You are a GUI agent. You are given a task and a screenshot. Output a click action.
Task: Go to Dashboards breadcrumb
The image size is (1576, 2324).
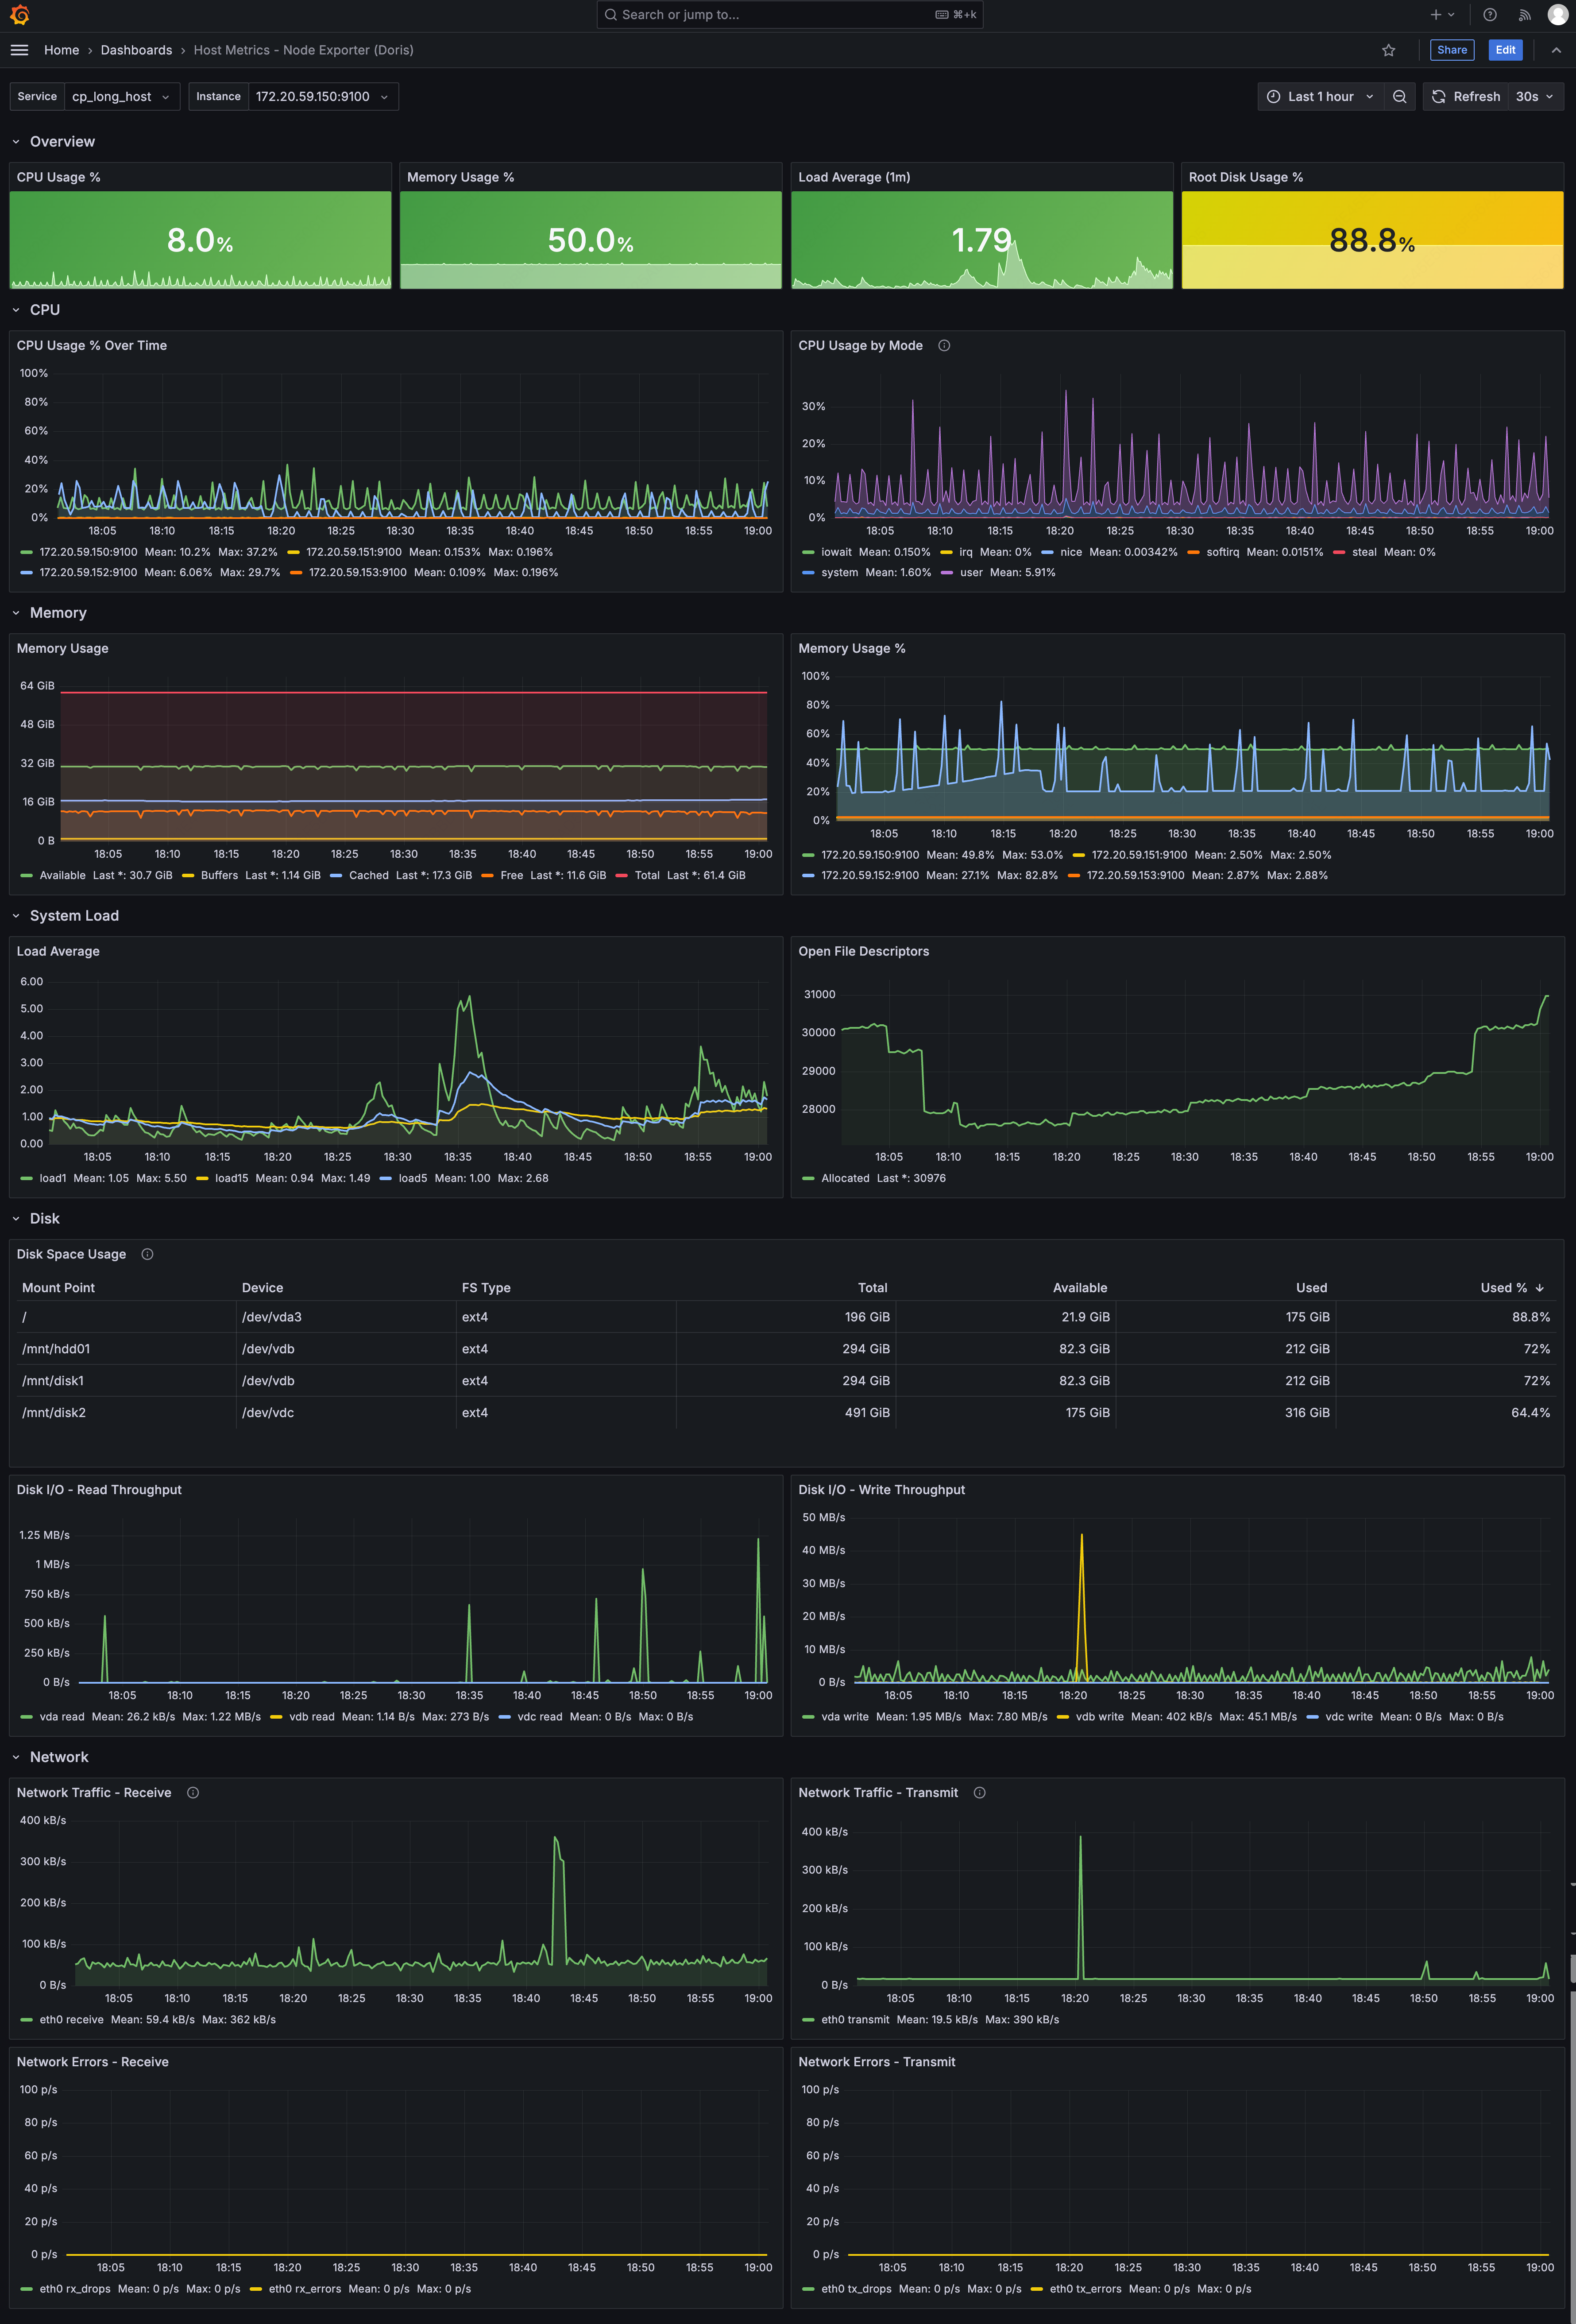[x=136, y=50]
